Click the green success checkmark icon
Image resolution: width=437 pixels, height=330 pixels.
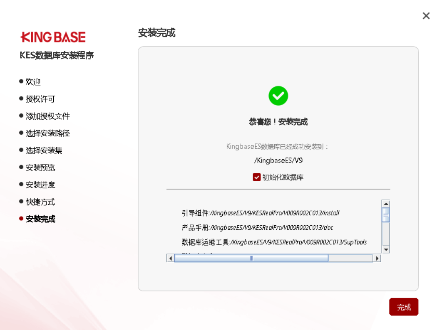[278, 96]
